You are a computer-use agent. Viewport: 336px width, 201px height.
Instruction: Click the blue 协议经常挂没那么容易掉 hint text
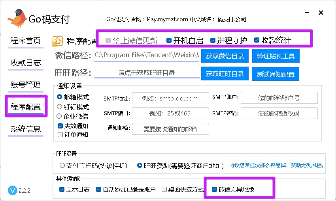click(x=278, y=165)
